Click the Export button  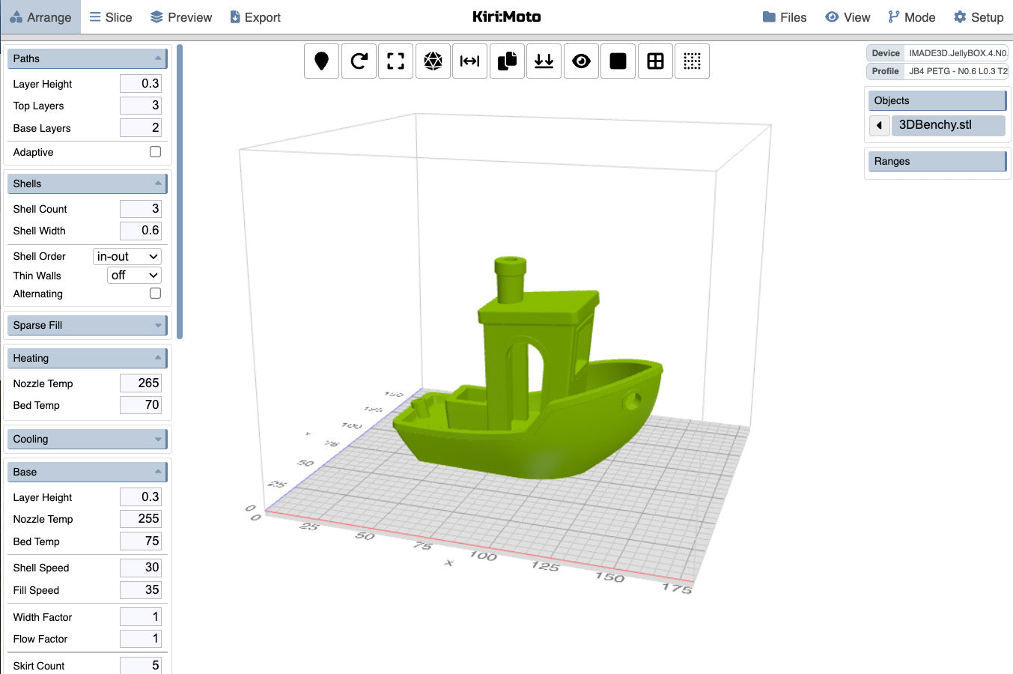[255, 17]
